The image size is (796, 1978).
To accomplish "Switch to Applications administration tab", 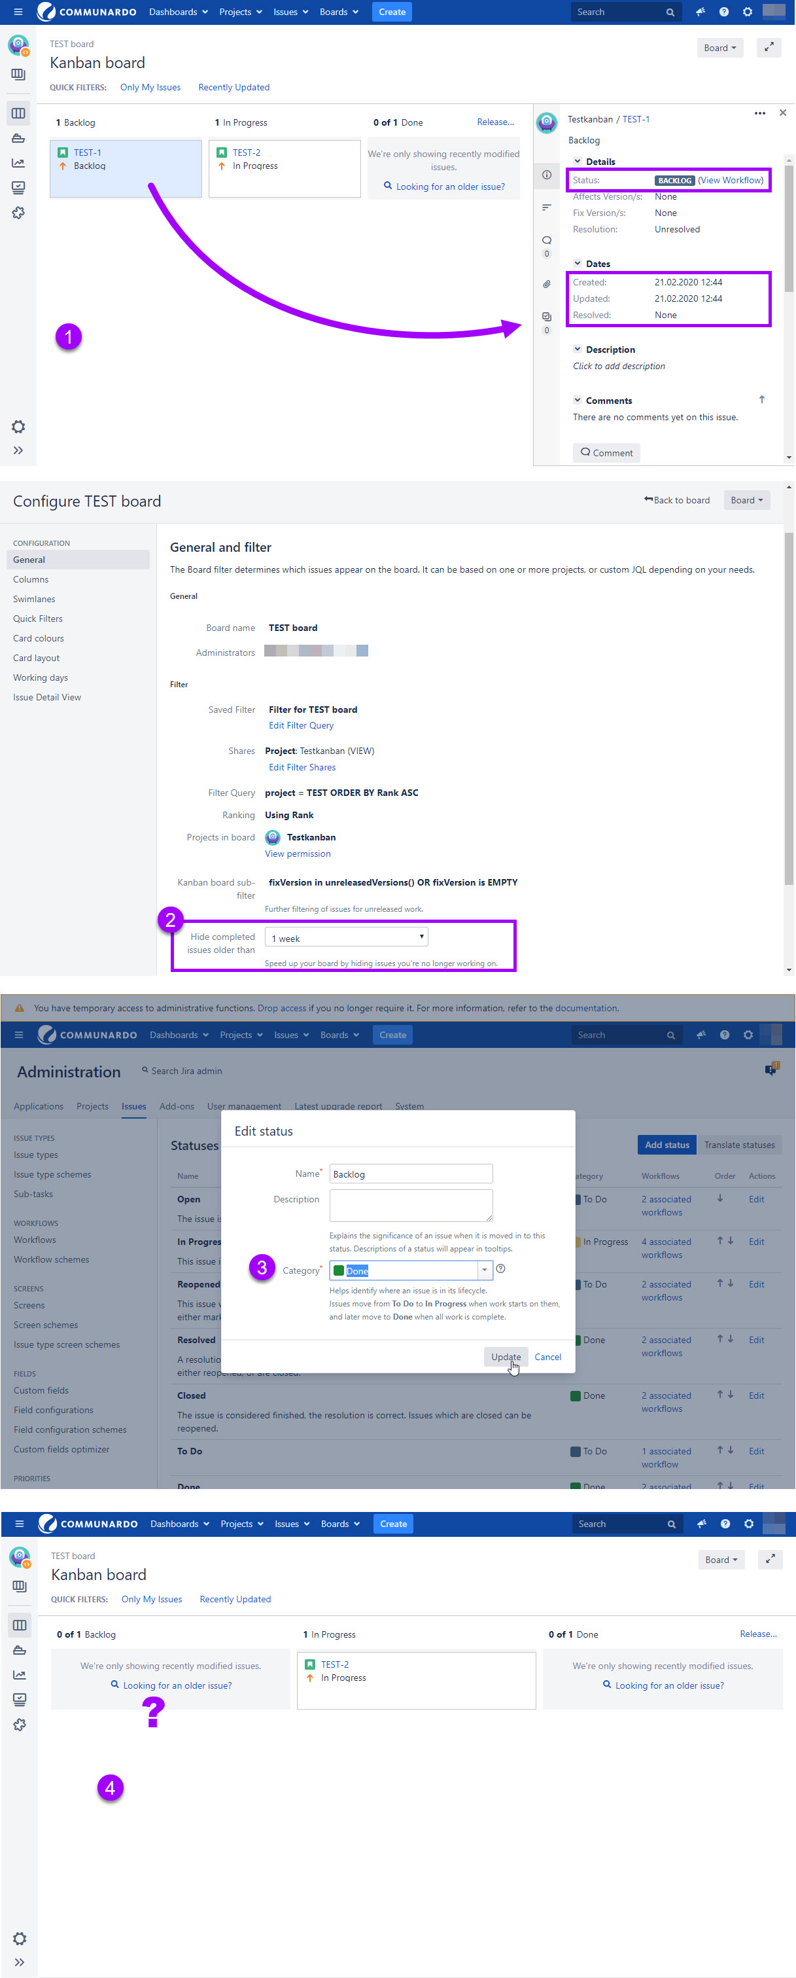I will [x=39, y=1106].
